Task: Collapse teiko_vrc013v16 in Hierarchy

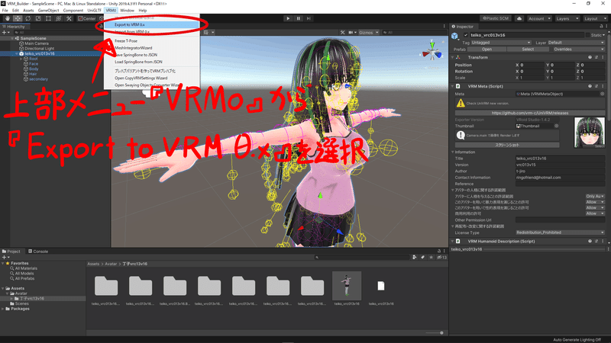Action: (17, 53)
